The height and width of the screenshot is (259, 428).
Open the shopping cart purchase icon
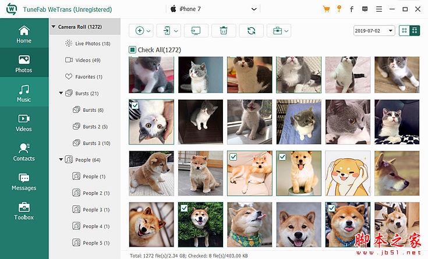pos(326,9)
